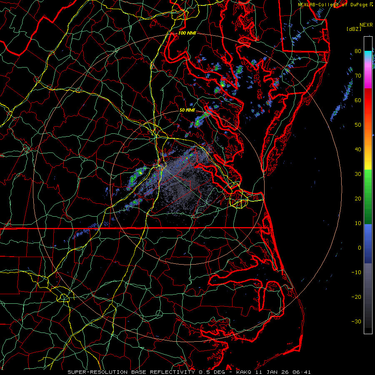
Task: Click the -30 value on the dBZ scale
Action: pyautogui.click(x=356, y=322)
